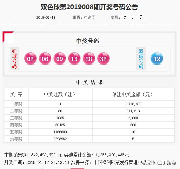The height and width of the screenshot is (169, 180).
Task: Click blue ball number 12
Action: [x=157, y=58]
